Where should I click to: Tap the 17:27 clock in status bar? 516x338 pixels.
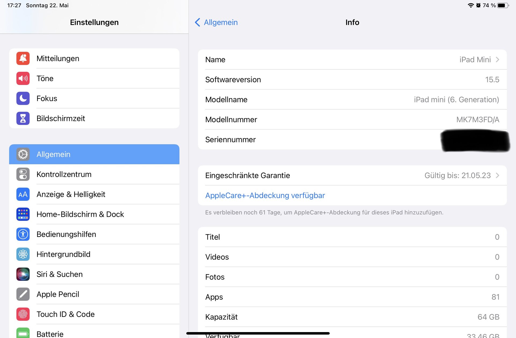pyautogui.click(x=14, y=5)
